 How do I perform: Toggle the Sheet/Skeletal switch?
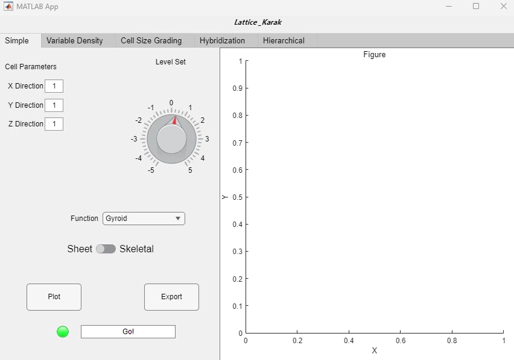106,249
